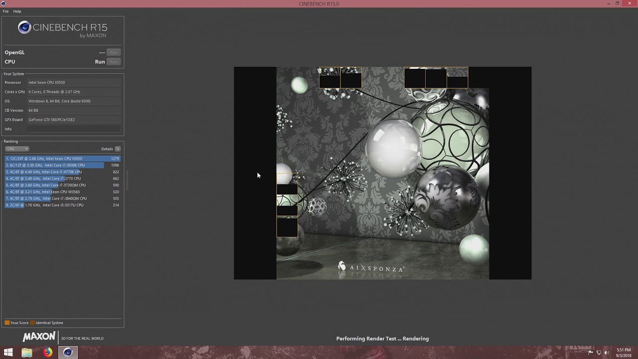The width and height of the screenshot is (638, 359).
Task: Click the ranking panel splitter handle
Action: [127, 180]
